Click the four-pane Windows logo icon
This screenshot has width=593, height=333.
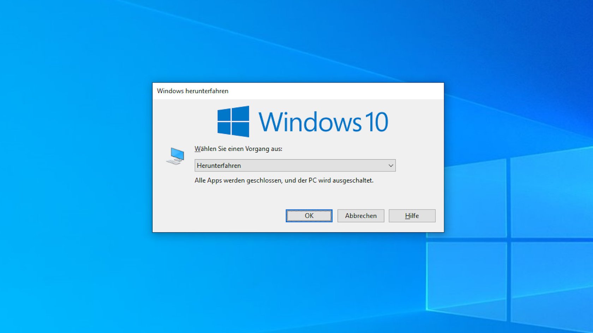(233, 121)
